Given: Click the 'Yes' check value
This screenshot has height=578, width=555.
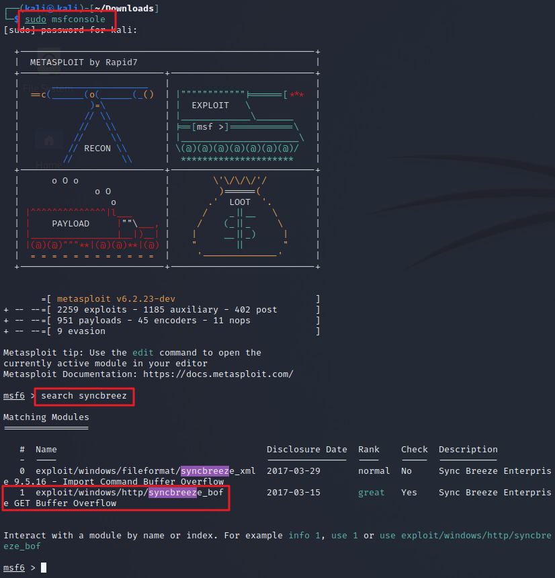Looking at the screenshot, I should [409, 493].
